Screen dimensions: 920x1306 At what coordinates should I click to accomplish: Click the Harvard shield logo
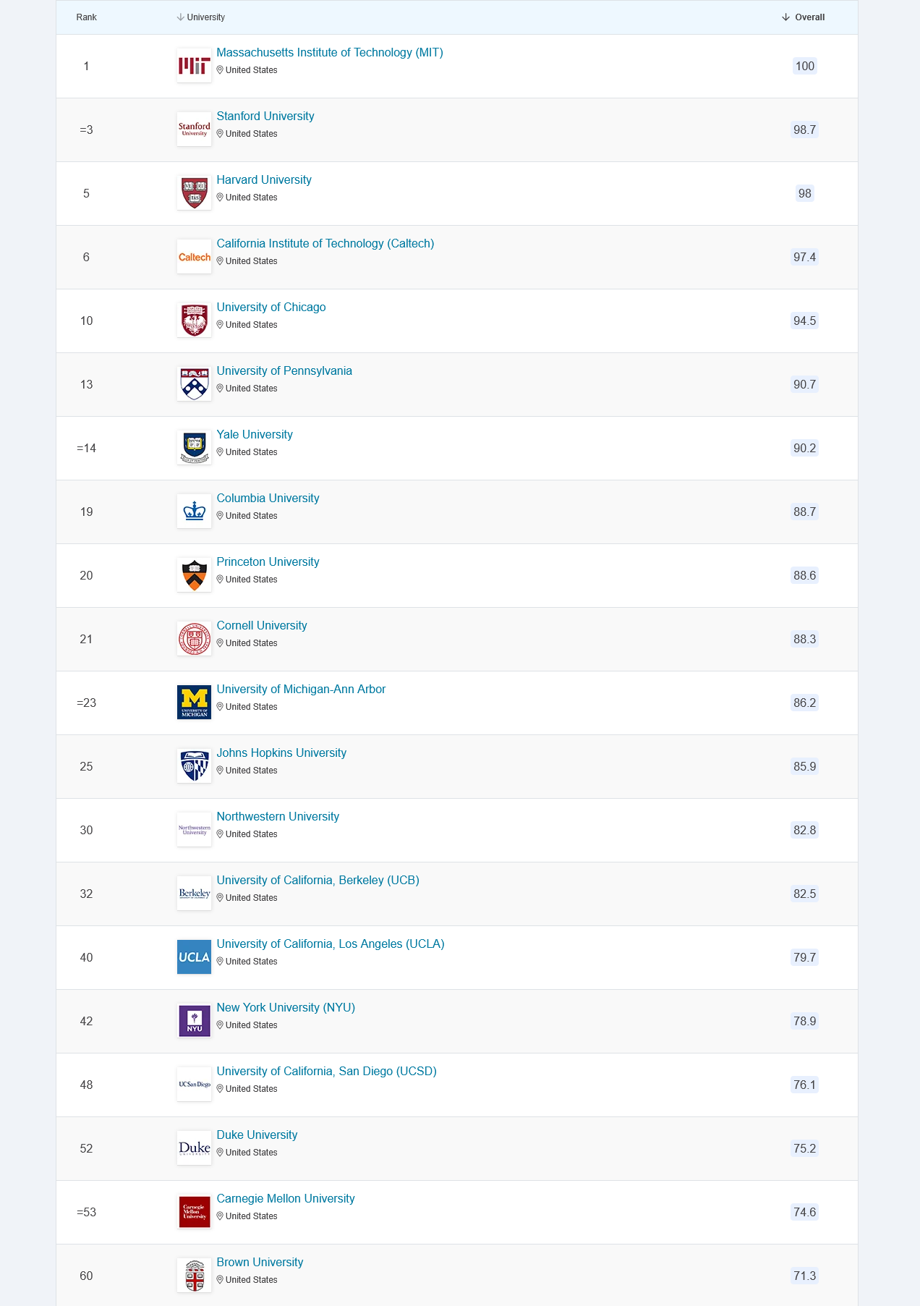(194, 193)
